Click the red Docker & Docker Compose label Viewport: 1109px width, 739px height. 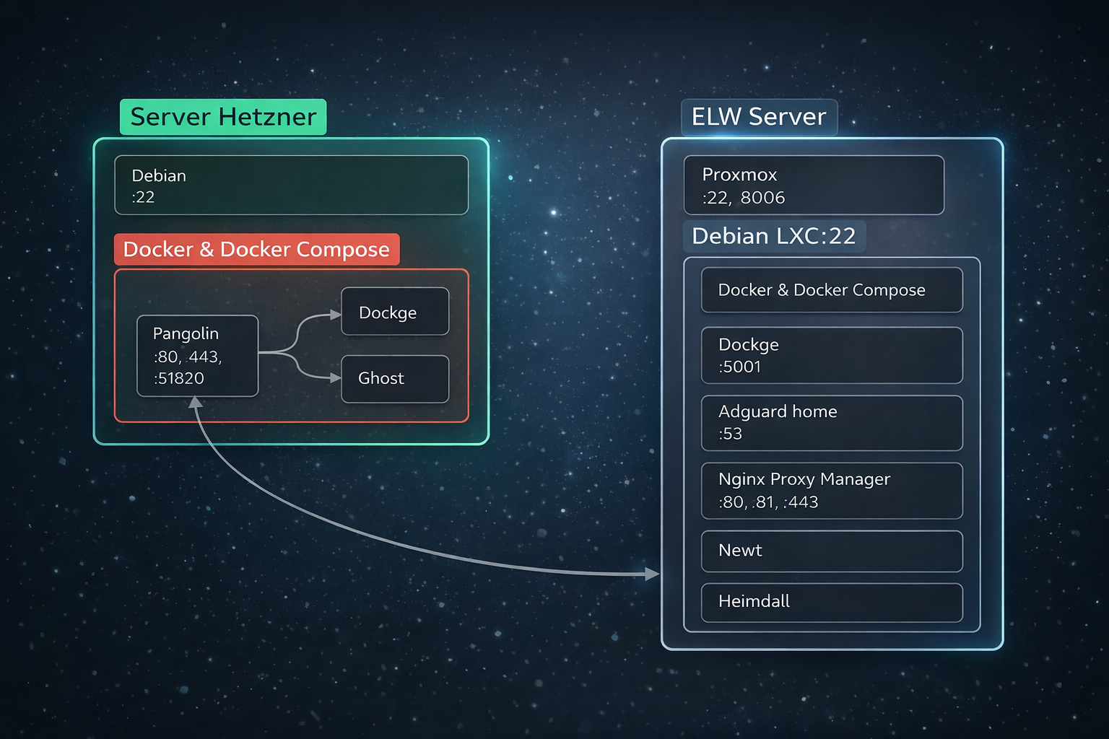click(x=256, y=250)
